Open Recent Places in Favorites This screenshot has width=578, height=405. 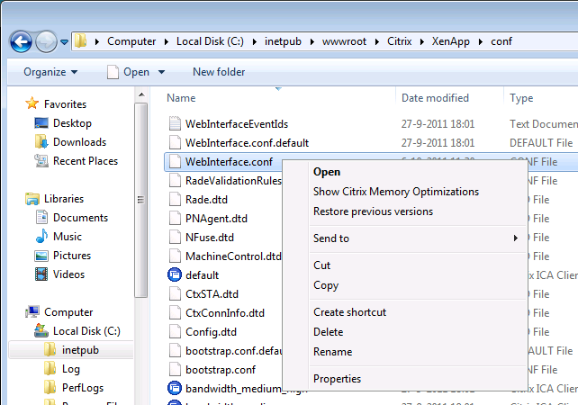point(86,161)
